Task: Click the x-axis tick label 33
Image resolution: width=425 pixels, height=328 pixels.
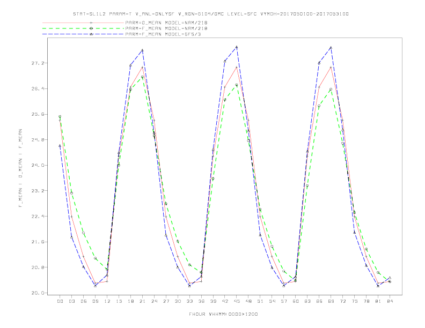Action: (x=189, y=301)
